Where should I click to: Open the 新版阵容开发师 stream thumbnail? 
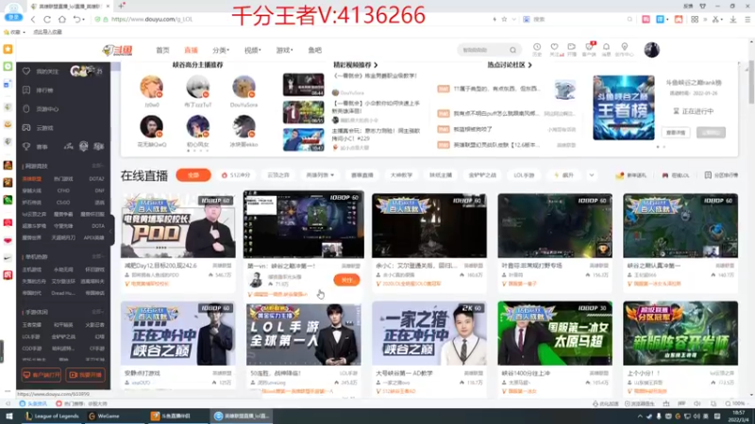680,334
